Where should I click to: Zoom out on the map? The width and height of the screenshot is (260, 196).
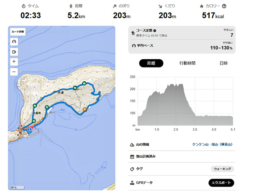coord(14,71)
